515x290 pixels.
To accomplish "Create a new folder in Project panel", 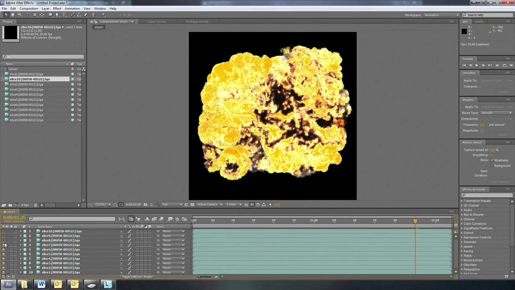I will point(10,205).
